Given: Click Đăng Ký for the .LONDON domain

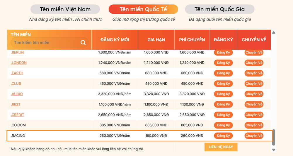Looking at the screenshot, I should coord(223,63).
